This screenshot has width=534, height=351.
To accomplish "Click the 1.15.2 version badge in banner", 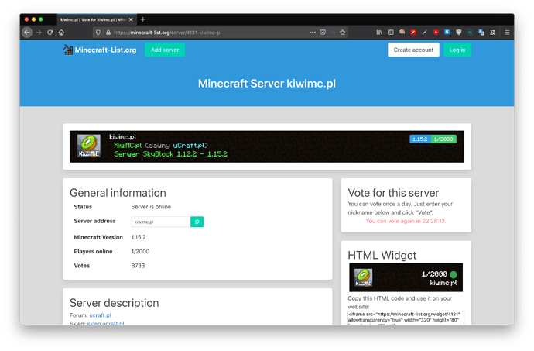I will click(420, 139).
